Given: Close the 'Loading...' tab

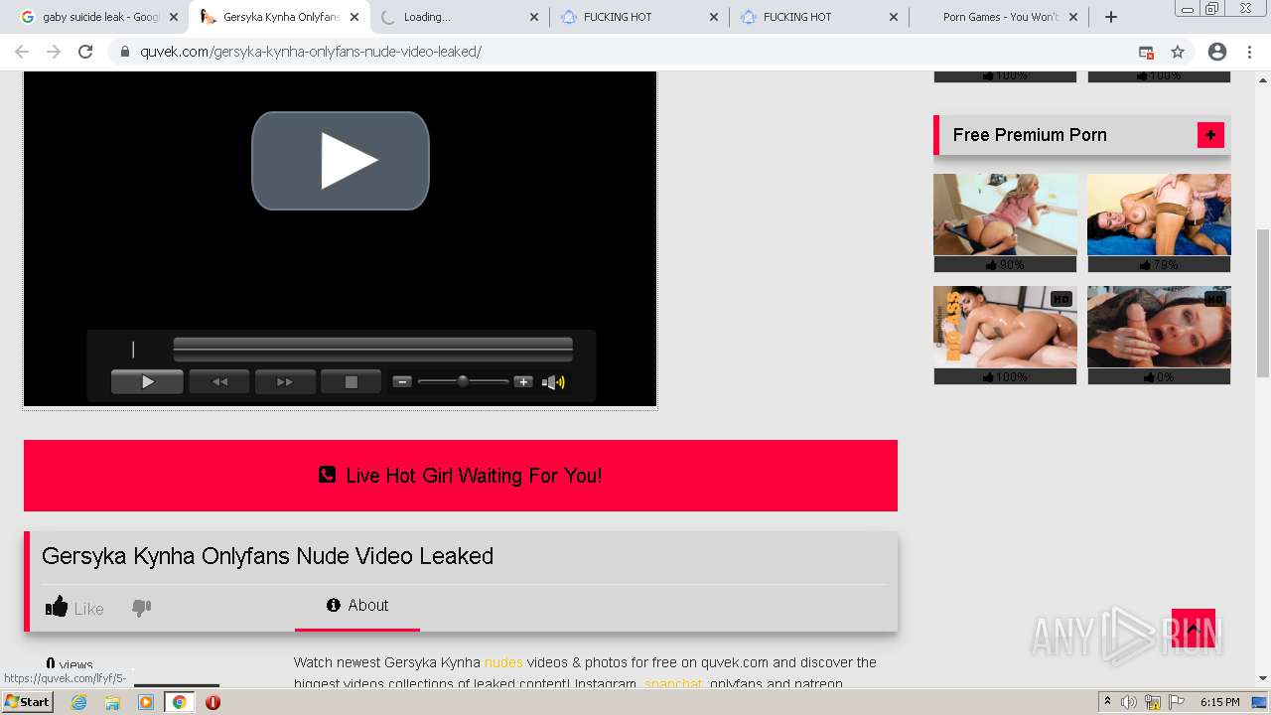Looking at the screenshot, I should [x=534, y=17].
